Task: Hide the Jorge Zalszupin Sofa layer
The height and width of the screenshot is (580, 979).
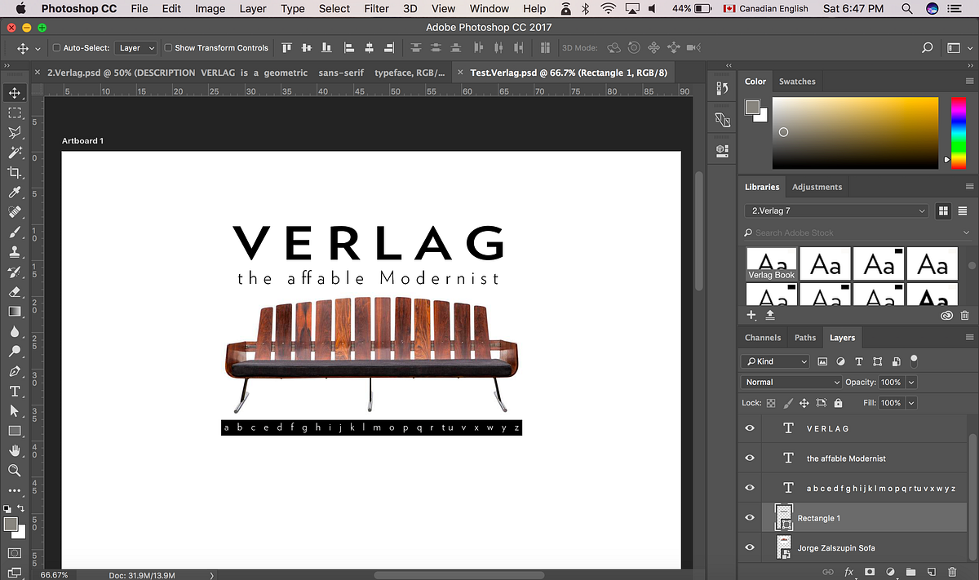Action: (x=750, y=547)
